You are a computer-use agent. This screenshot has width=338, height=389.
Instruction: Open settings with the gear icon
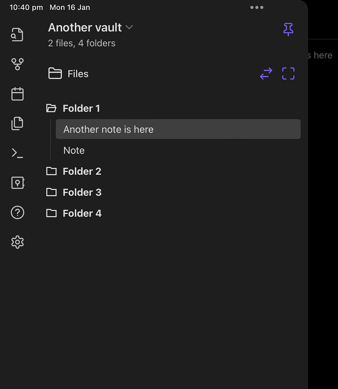[17, 242]
